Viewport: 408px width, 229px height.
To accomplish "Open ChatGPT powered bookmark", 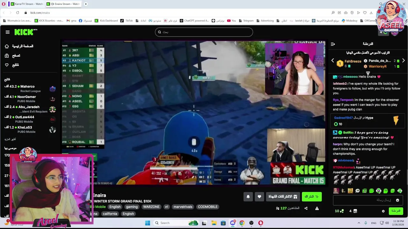I will (194, 21).
